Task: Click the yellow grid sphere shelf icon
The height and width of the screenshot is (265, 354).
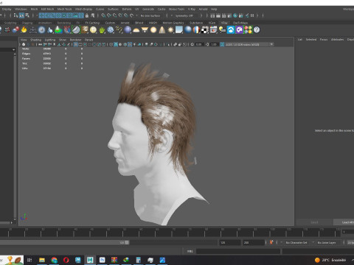Action: (93, 30)
